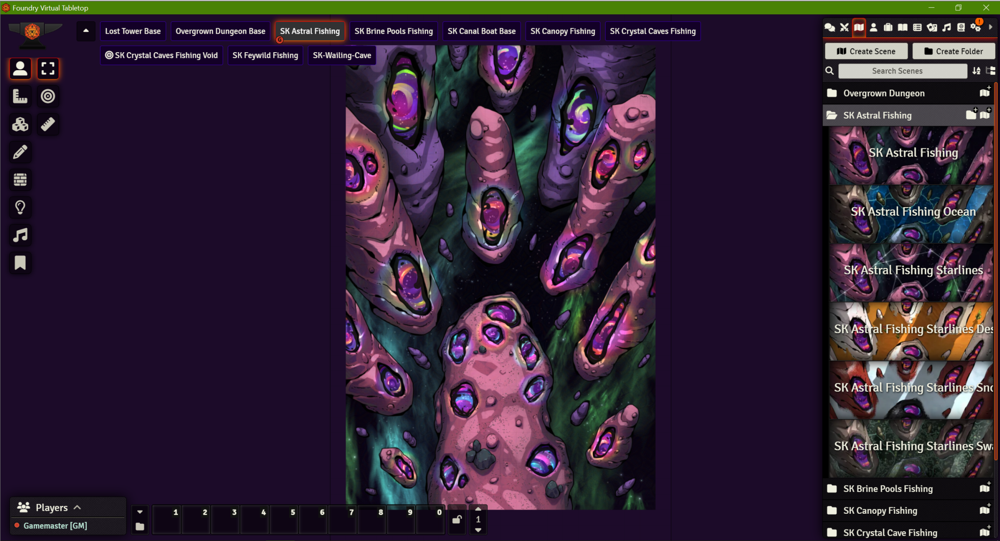This screenshot has width=1000, height=541.
Task: Open the Game Settings gears tab
Action: pyautogui.click(x=976, y=27)
